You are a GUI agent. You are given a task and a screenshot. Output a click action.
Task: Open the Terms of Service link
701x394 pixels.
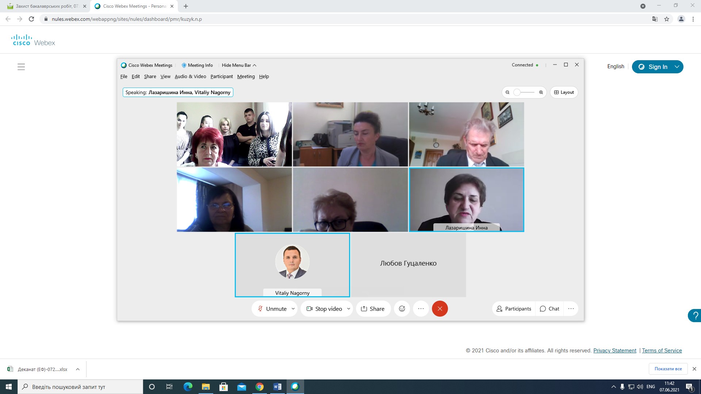click(662, 351)
